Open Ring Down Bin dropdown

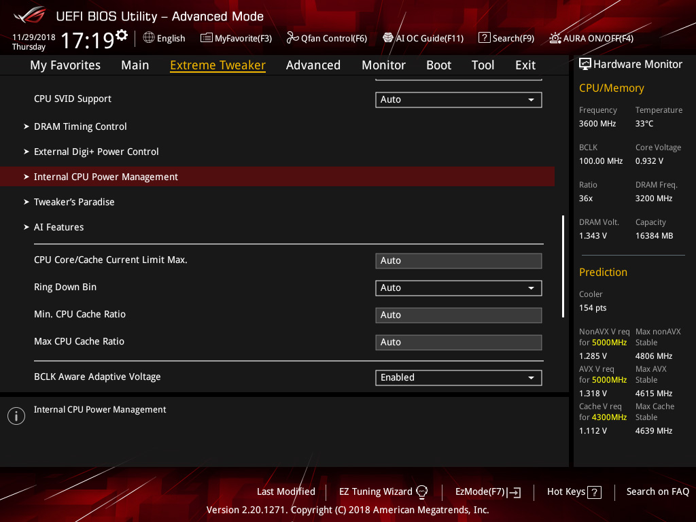click(x=458, y=288)
